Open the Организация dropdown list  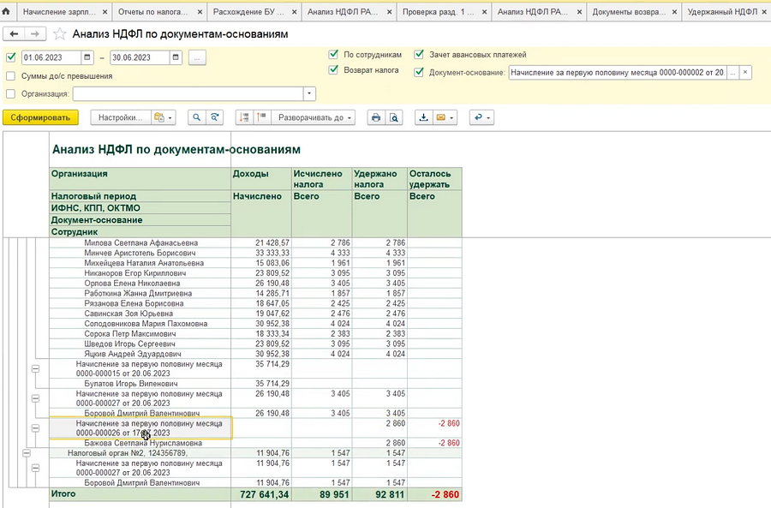pyautogui.click(x=309, y=93)
